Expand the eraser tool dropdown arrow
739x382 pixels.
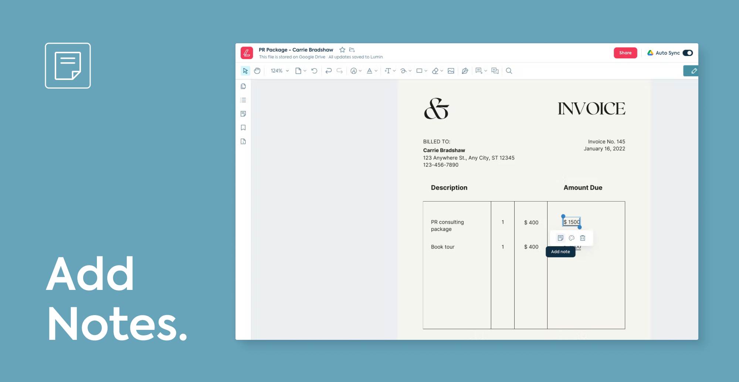(x=442, y=71)
